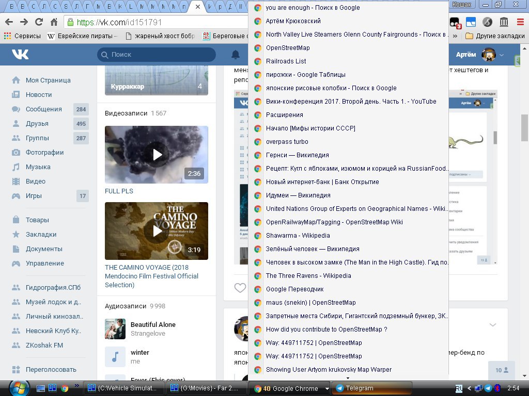Expand Google Chrome taskbar group arrow
The height and width of the screenshot is (396, 529).
pyautogui.click(x=326, y=389)
